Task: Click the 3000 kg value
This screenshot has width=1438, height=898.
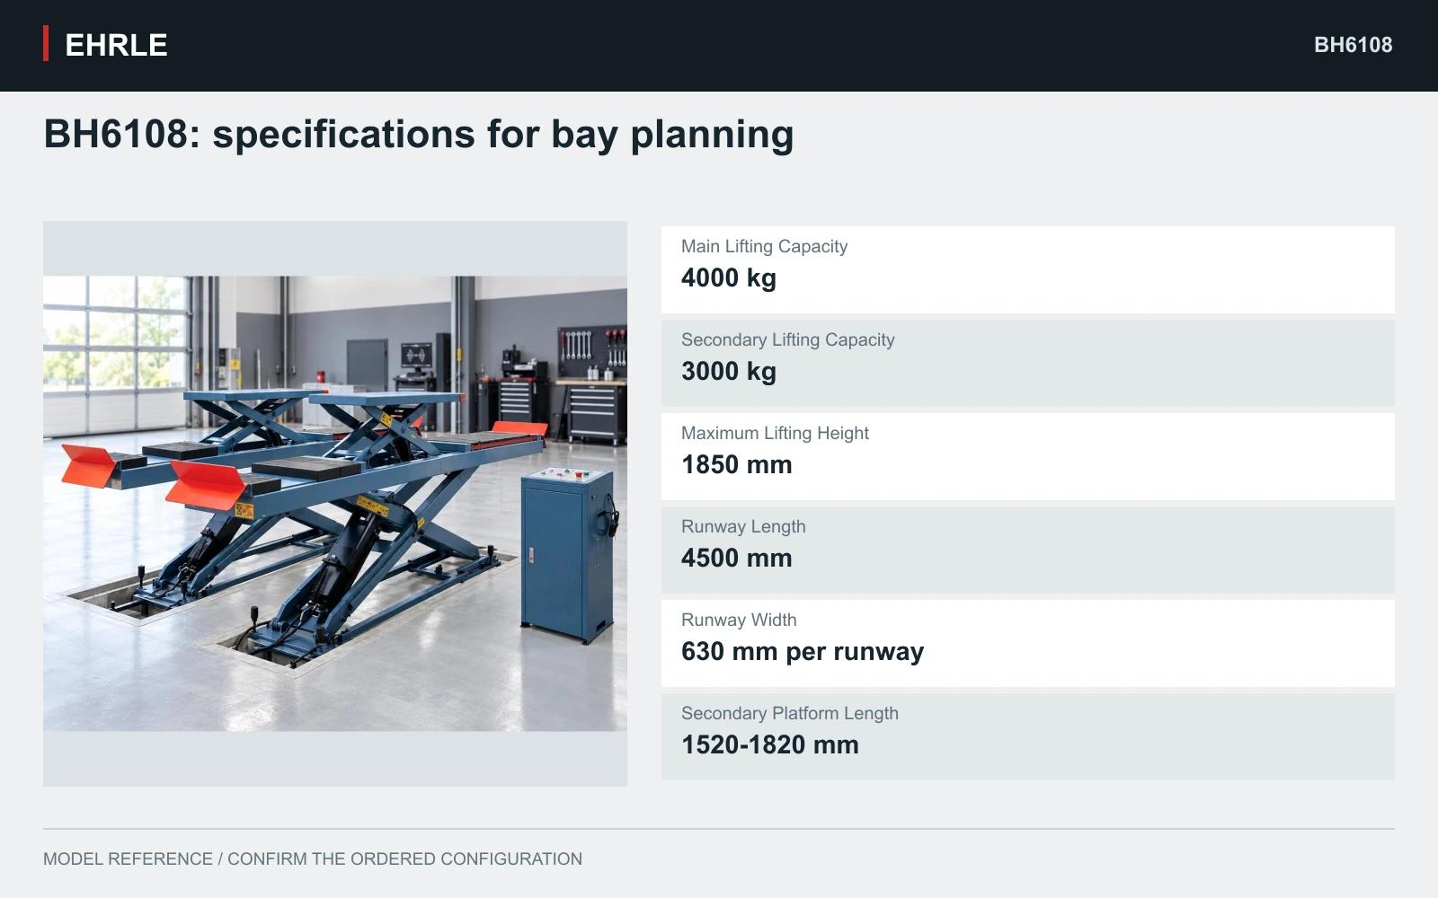Action: click(x=729, y=372)
